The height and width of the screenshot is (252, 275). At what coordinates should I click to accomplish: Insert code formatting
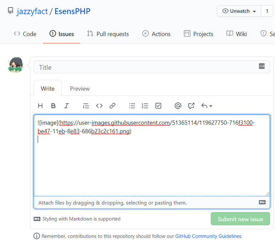pyautogui.click(x=99, y=106)
